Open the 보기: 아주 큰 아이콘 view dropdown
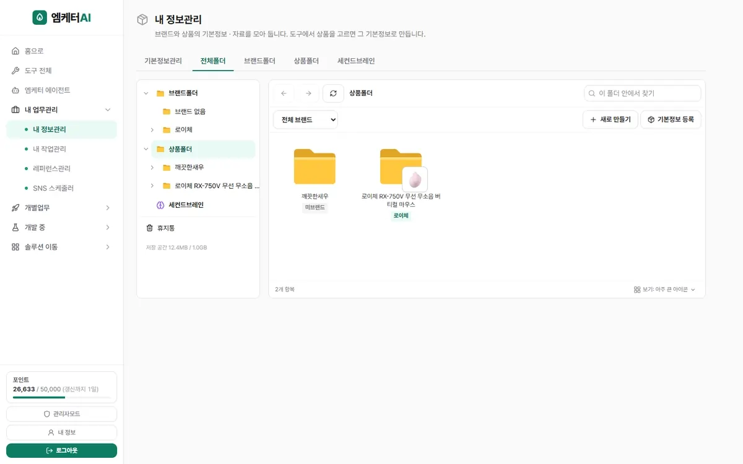The image size is (743, 464). click(x=664, y=290)
